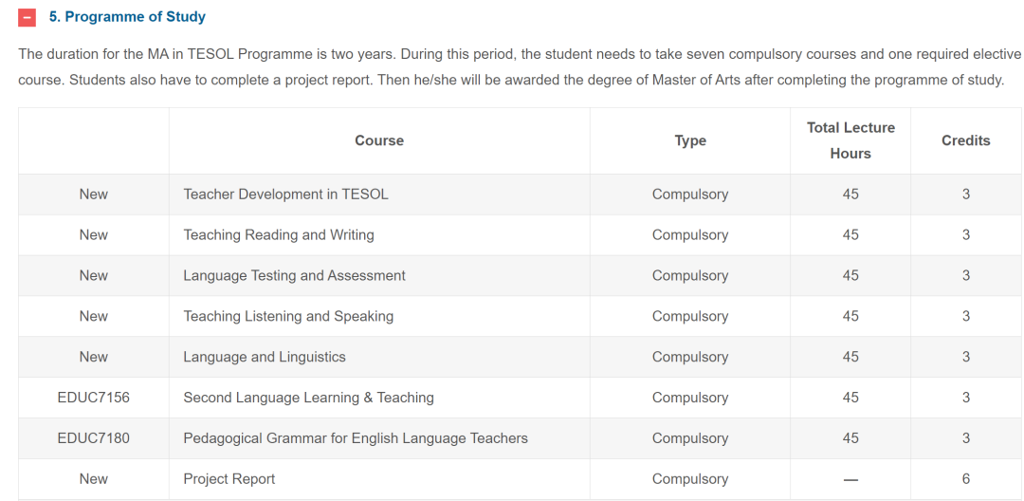The height and width of the screenshot is (501, 1024).
Task: Click the Total Lecture Hours header
Action: (x=850, y=140)
